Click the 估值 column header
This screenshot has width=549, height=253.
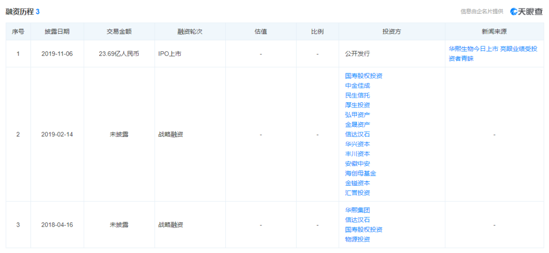coord(261,32)
